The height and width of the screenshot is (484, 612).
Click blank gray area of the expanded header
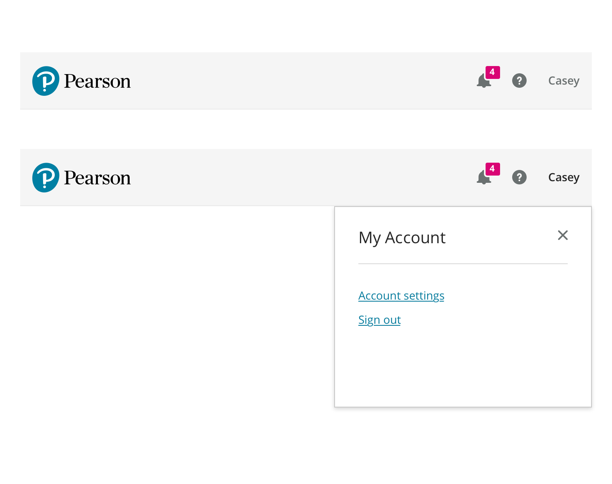[x=302, y=178]
